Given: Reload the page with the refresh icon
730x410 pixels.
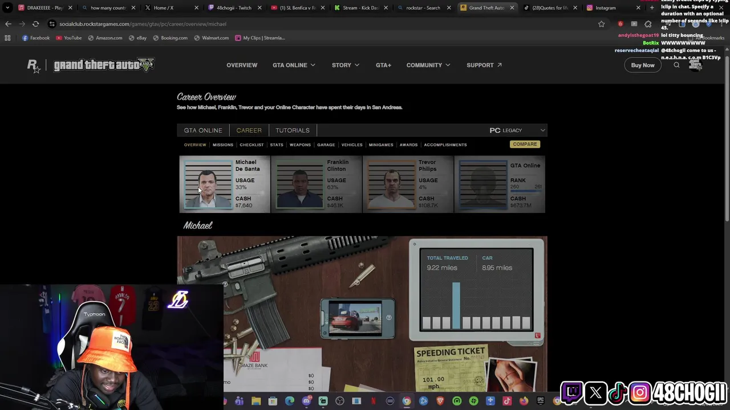Looking at the screenshot, I should click(x=35, y=24).
